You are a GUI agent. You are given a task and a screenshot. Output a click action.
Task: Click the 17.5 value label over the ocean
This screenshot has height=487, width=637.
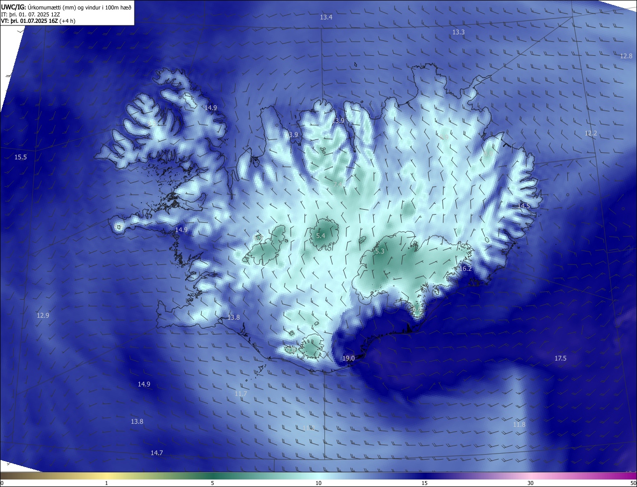(560, 358)
